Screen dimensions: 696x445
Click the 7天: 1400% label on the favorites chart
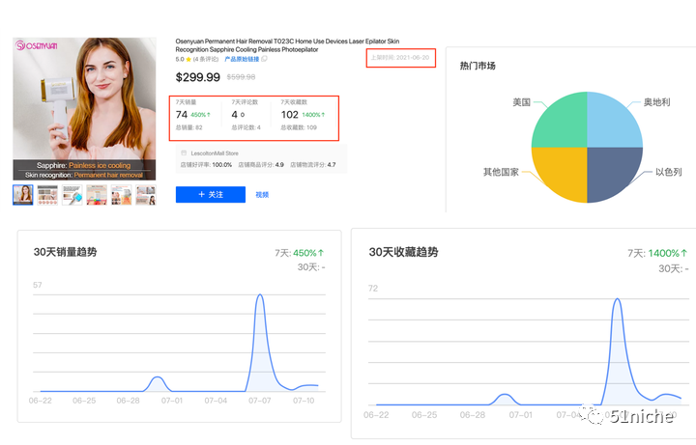pos(657,253)
